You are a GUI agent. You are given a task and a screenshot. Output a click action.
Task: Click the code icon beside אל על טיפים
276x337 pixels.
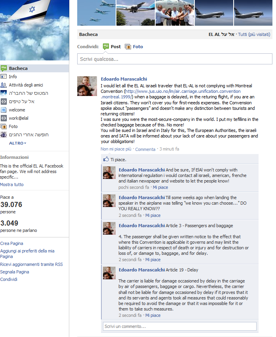4,102
